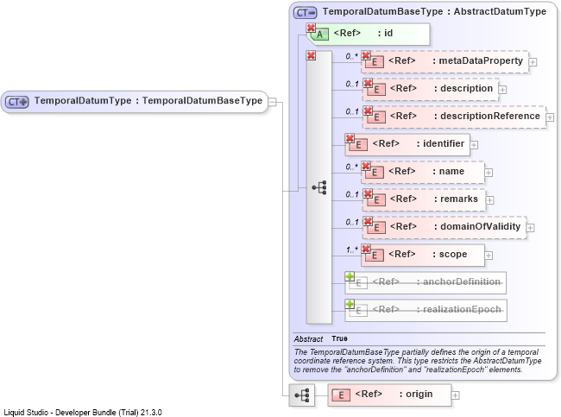Click red X marker on descriptionReference

pos(368,111)
